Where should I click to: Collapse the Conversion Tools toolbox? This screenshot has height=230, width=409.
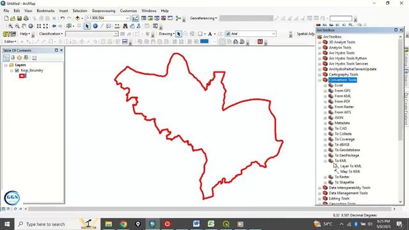point(320,80)
